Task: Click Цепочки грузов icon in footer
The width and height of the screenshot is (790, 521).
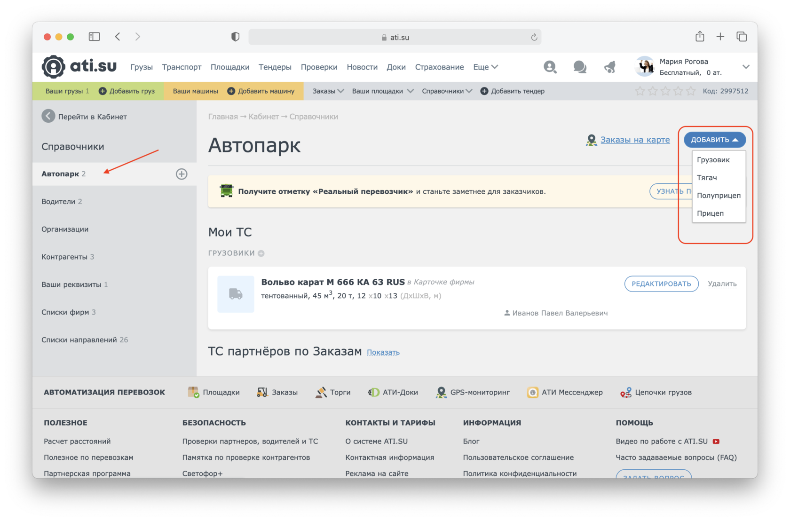Action: (x=626, y=392)
